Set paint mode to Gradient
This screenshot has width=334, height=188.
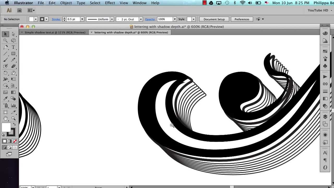click(10, 141)
